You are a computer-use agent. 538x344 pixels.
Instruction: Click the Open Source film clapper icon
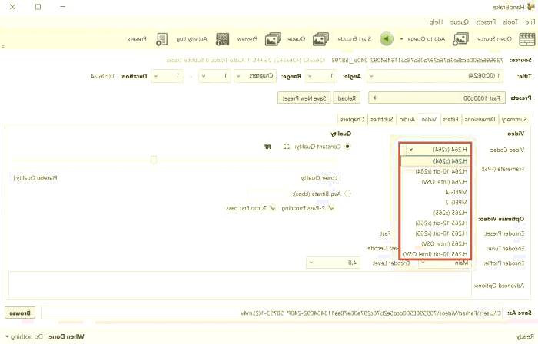coord(527,39)
